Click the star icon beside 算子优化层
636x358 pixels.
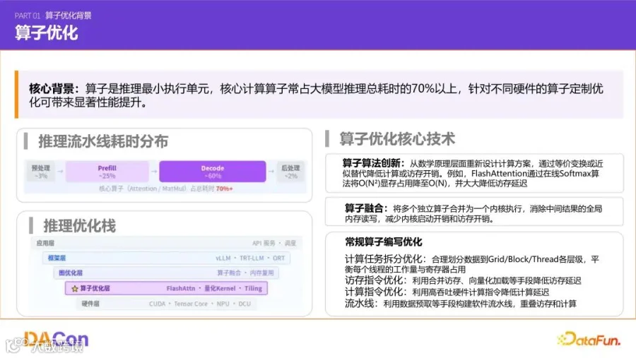75,289
